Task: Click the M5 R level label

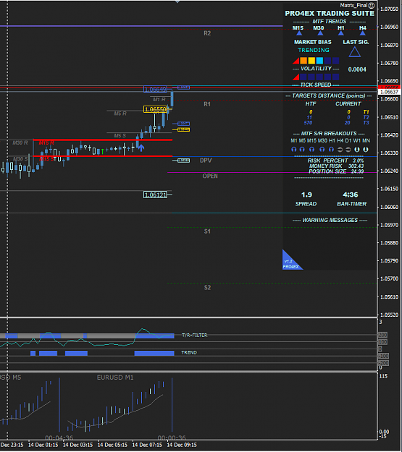Action: pos(120,114)
